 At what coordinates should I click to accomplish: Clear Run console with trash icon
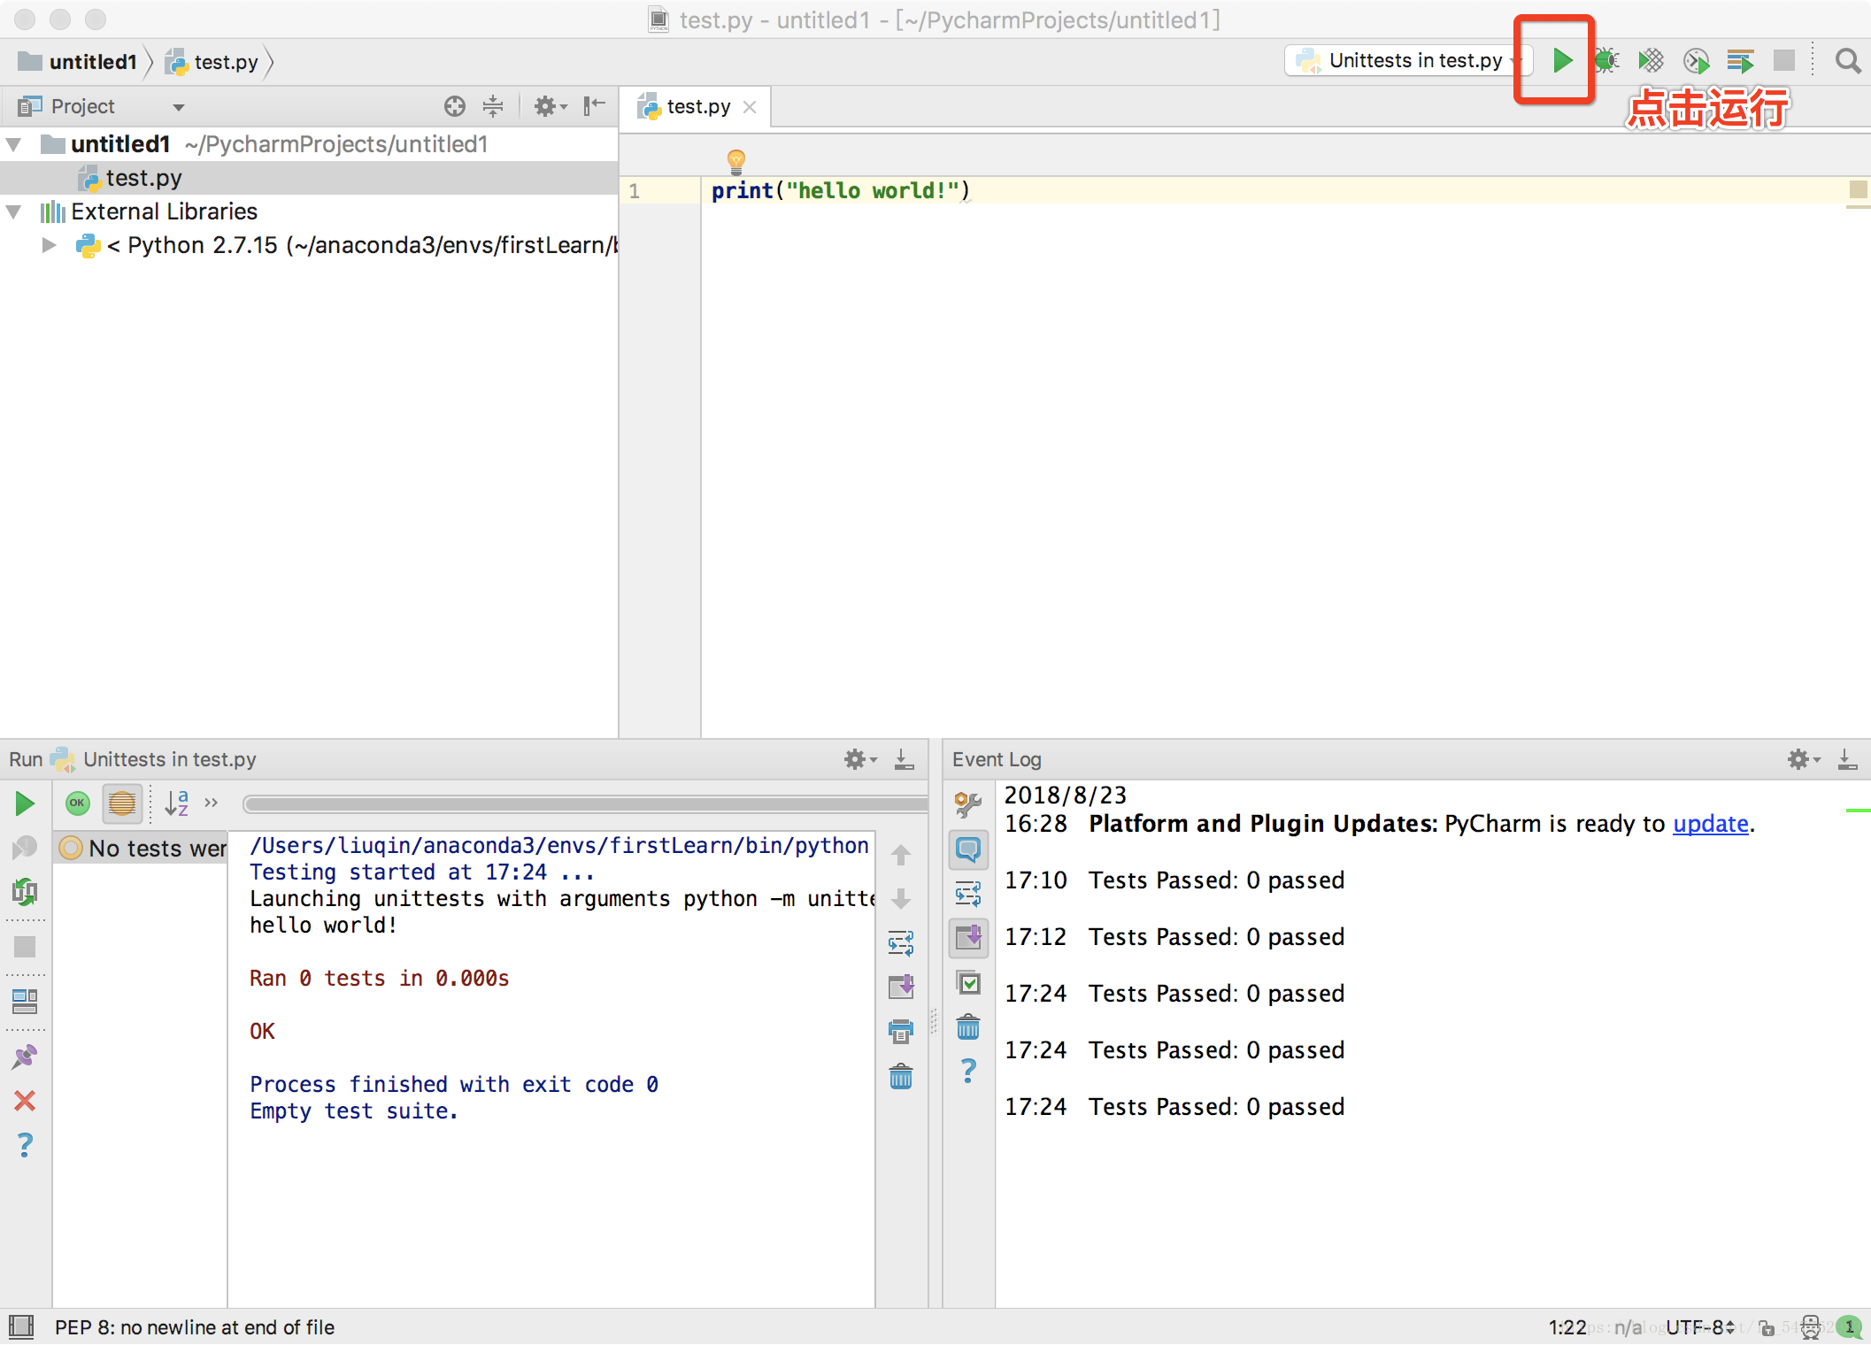(x=900, y=1077)
